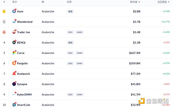Click the Trader Joe logo icon
The height and width of the screenshot is (107, 172).
[14, 32]
